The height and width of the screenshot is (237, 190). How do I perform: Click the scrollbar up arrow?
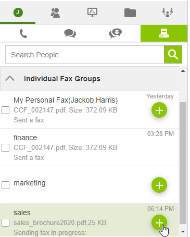click(x=183, y=71)
